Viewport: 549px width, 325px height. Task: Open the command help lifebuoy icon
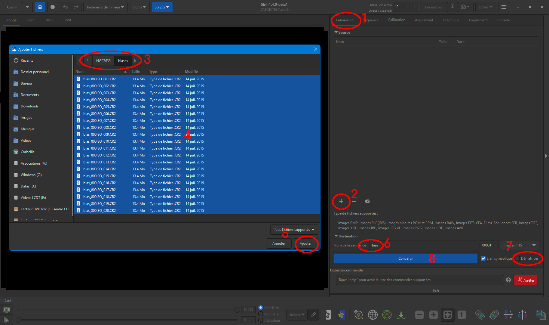508,280
